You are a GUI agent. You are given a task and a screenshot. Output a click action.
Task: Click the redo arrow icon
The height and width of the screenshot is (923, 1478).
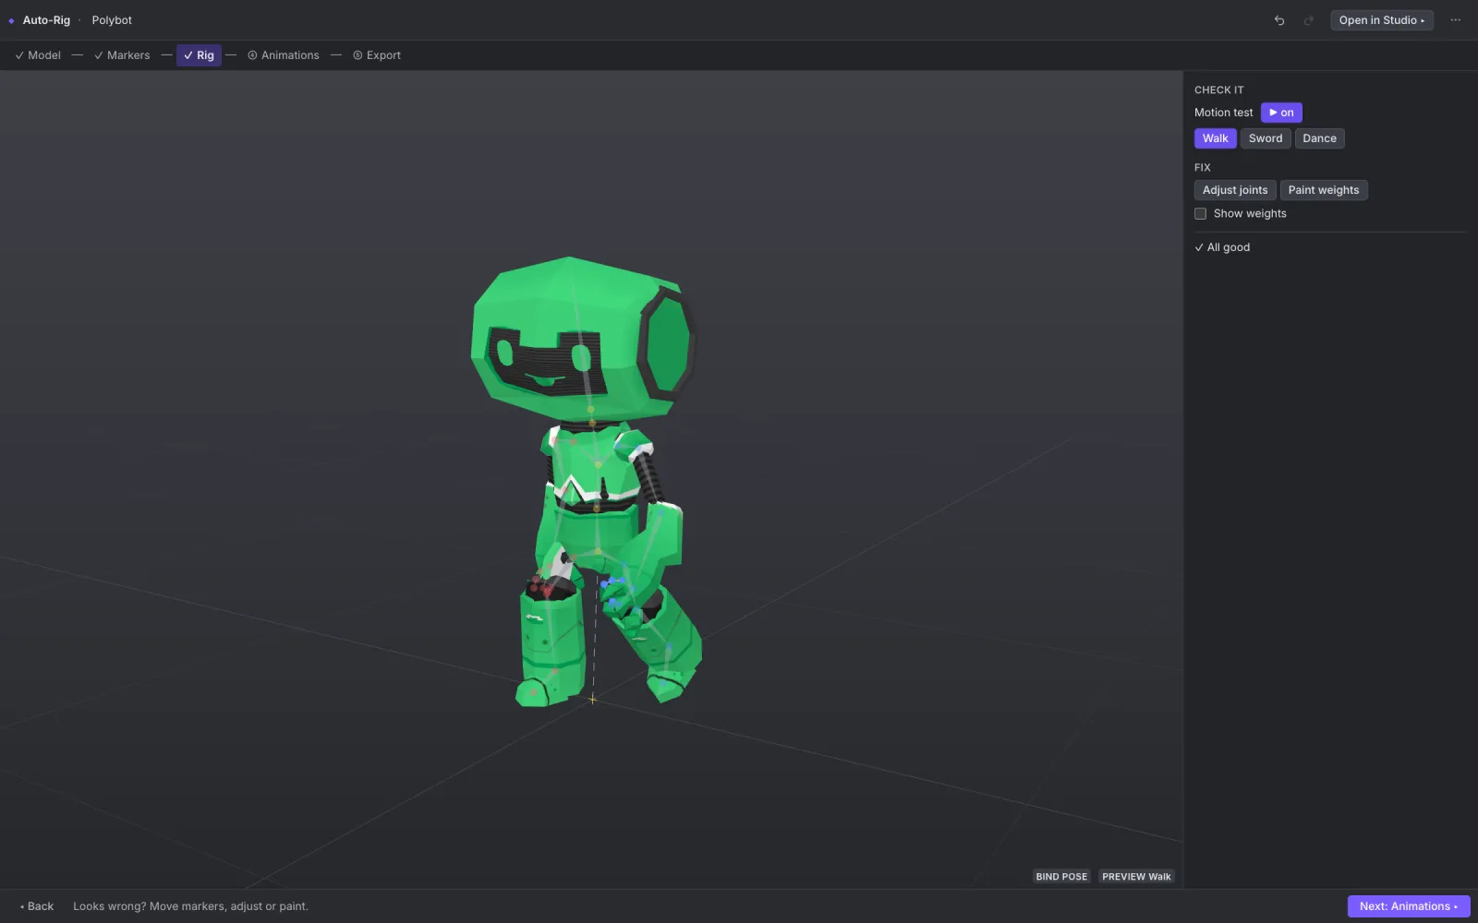1308,20
